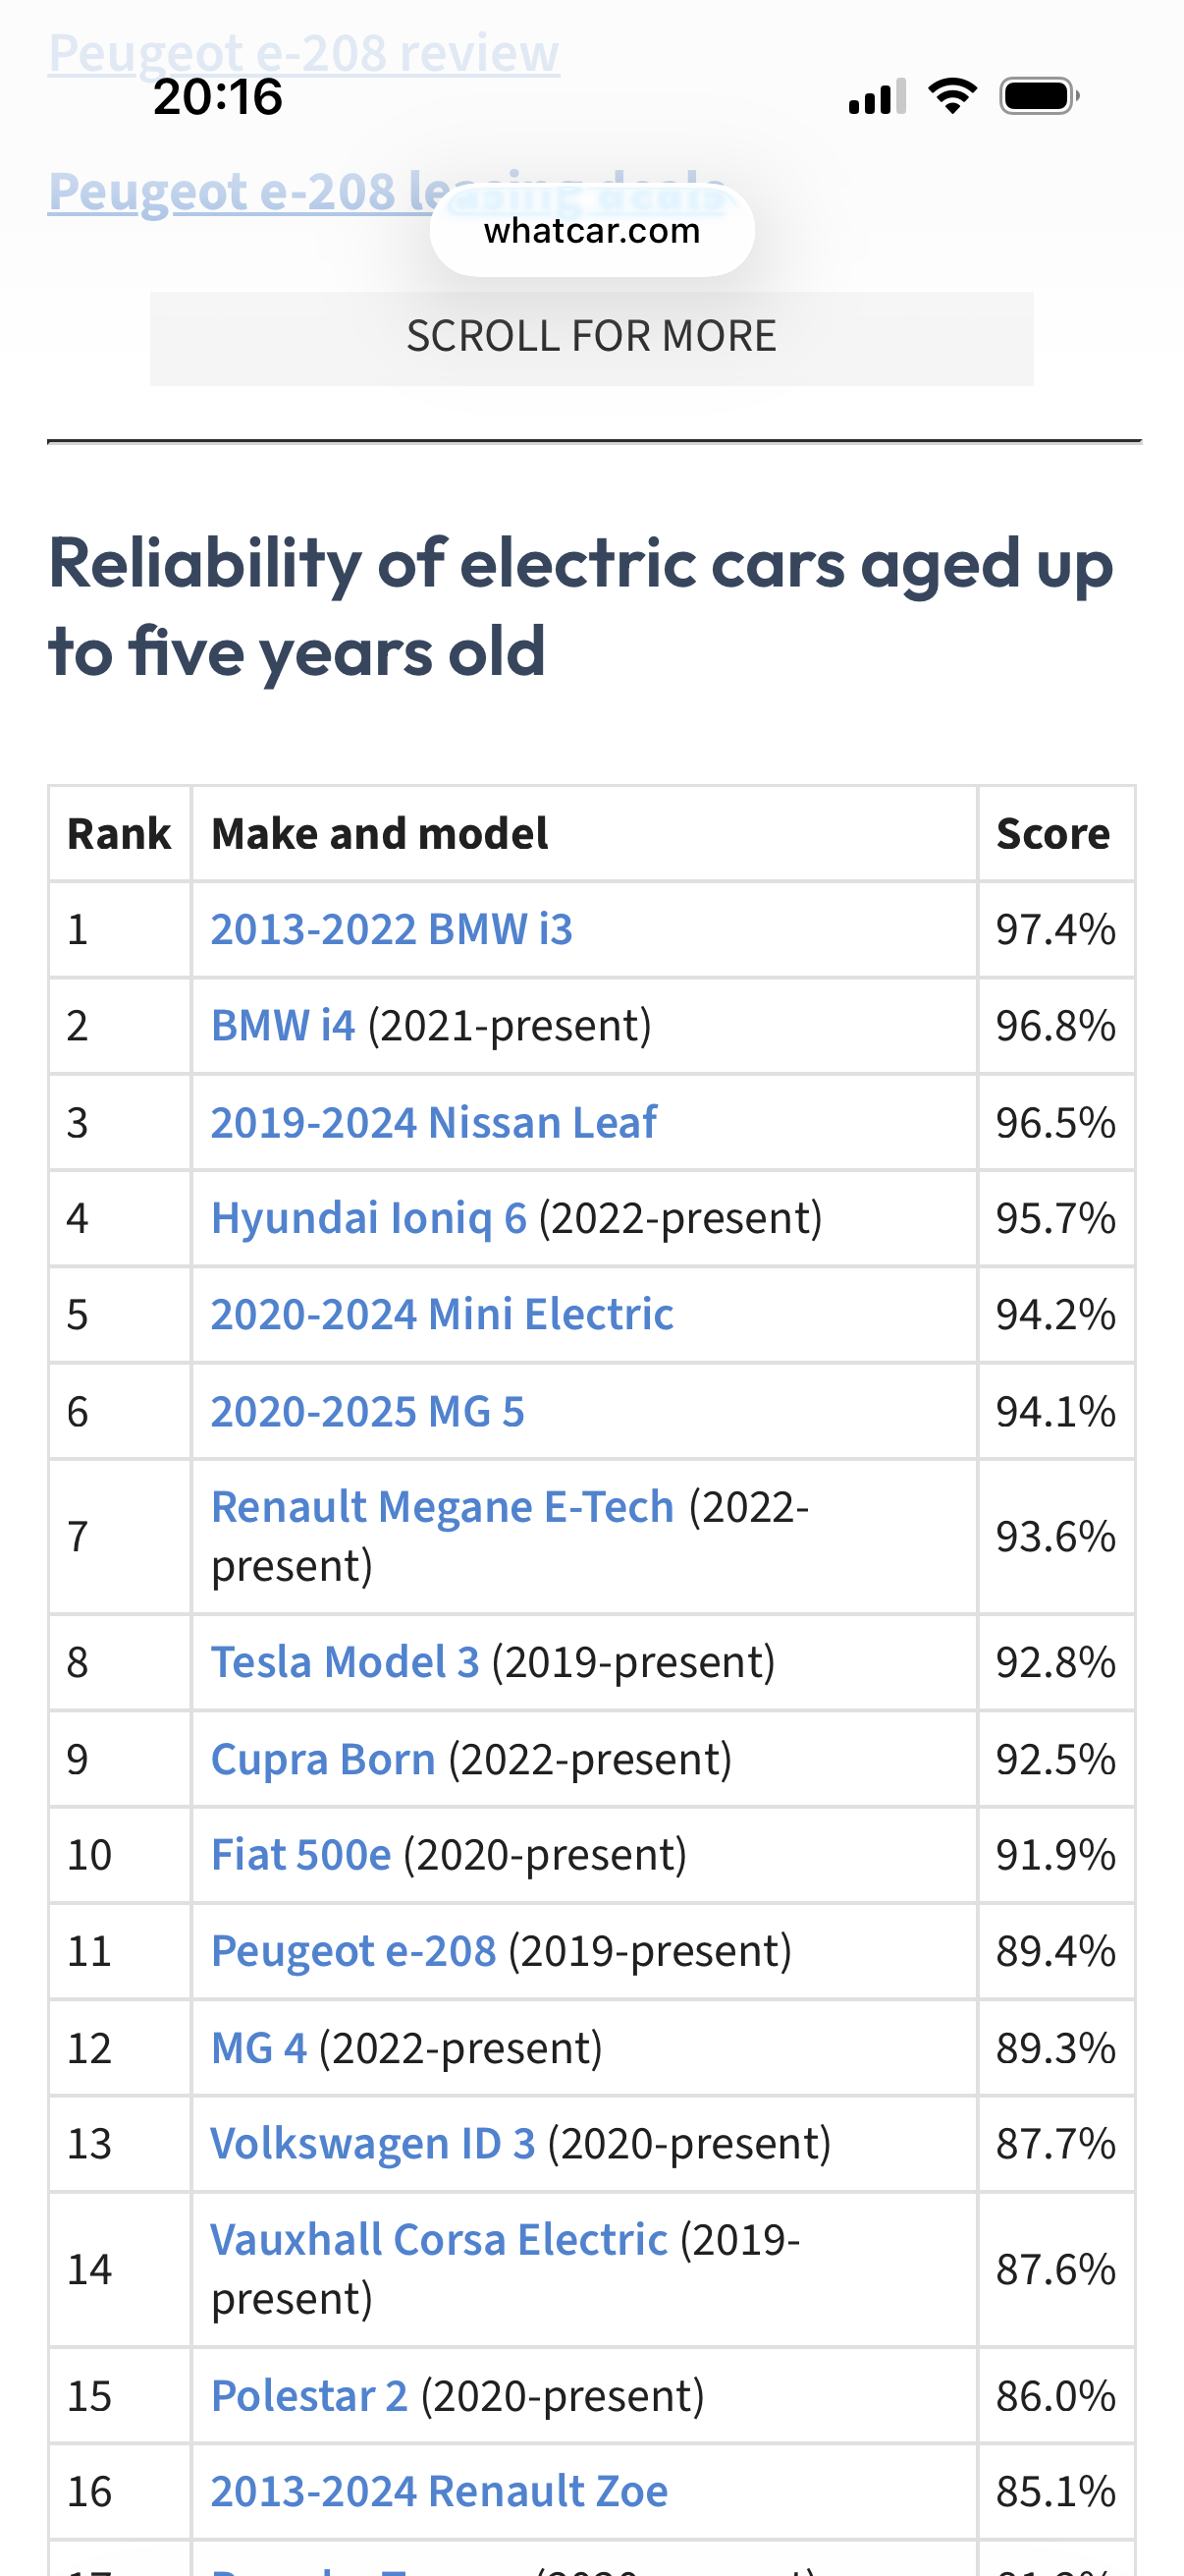The image size is (1184, 2576).
Task: Open the Tesla Model 3 link
Action: click(345, 1662)
